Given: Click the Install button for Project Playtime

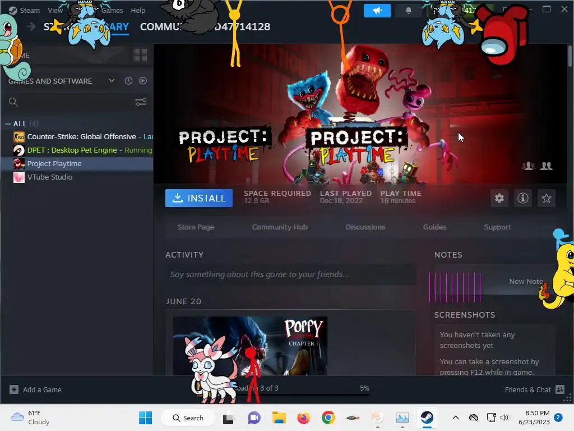Looking at the screenshot, I should pyautogui.click(x=199, y=198).
